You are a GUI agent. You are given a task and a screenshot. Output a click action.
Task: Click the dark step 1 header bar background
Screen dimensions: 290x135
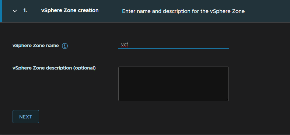(266, 11)
